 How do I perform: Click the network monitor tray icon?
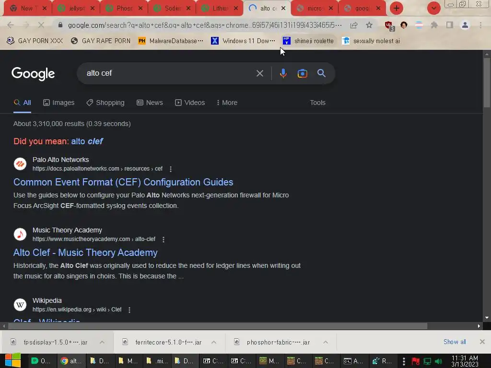(427, 361)
